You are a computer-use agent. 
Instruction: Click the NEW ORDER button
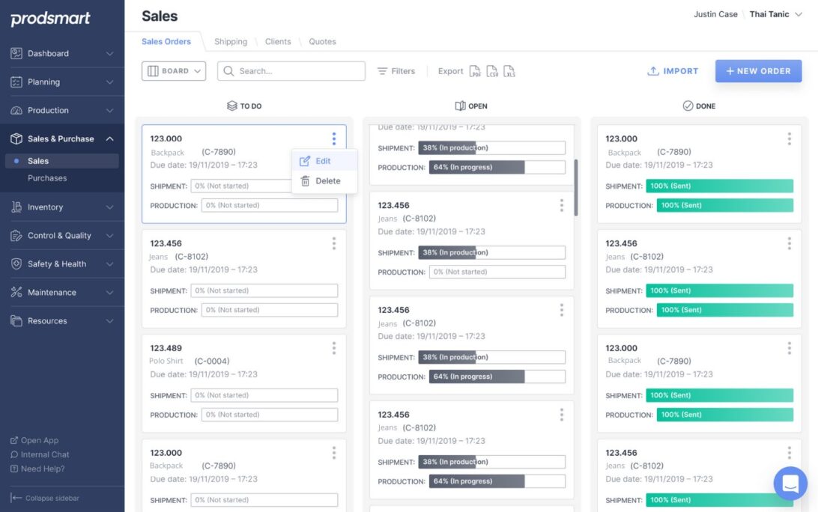(759, 71)
